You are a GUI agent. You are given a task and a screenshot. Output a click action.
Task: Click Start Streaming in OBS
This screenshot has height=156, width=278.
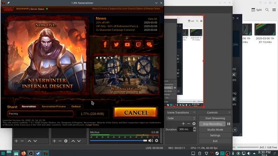click(x=215, y=118)
